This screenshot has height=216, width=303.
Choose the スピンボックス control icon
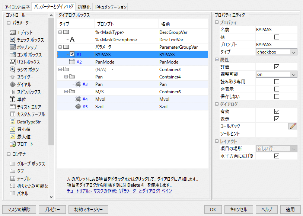pyautogui.click(x=13, y=92)
